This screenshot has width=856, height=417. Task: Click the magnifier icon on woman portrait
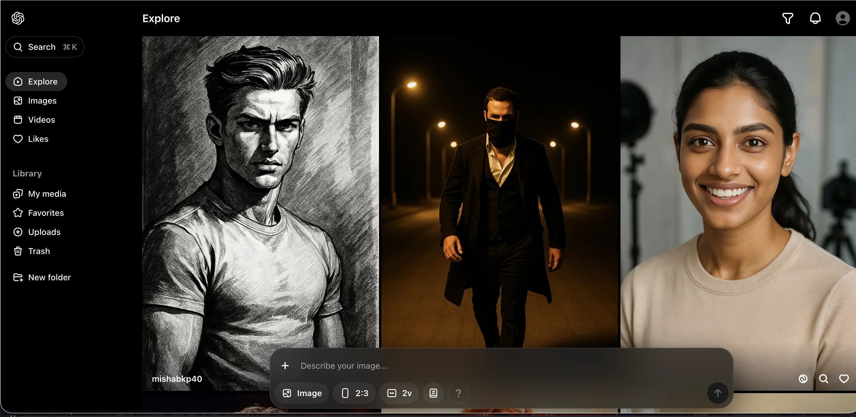(823, 379)
